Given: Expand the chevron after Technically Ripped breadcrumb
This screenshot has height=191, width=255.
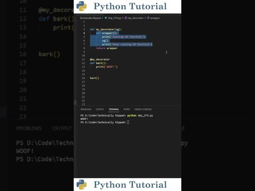Looking at the screenshot, I should coord(102,18).
